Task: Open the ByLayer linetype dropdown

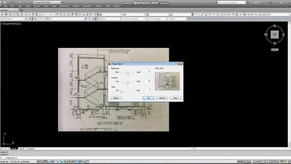Action: (x=134, y=19)
